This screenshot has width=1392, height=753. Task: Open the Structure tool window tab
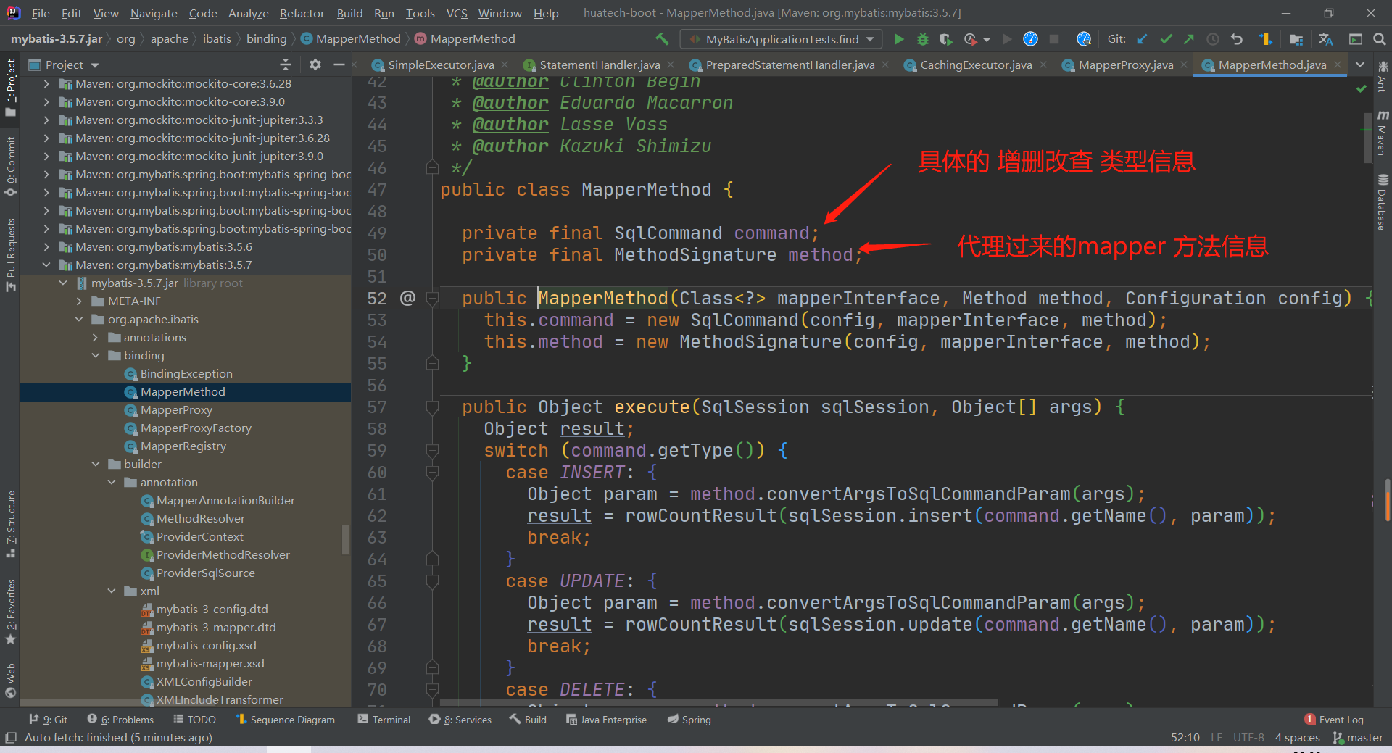tap(10, 523)
